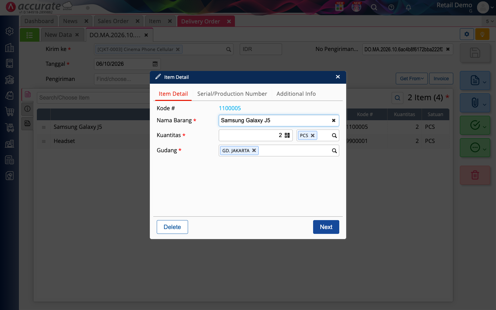This screenshot has height=310, width=496.
Task: Close the Delivery Order tab
Action: coord(229,21)
